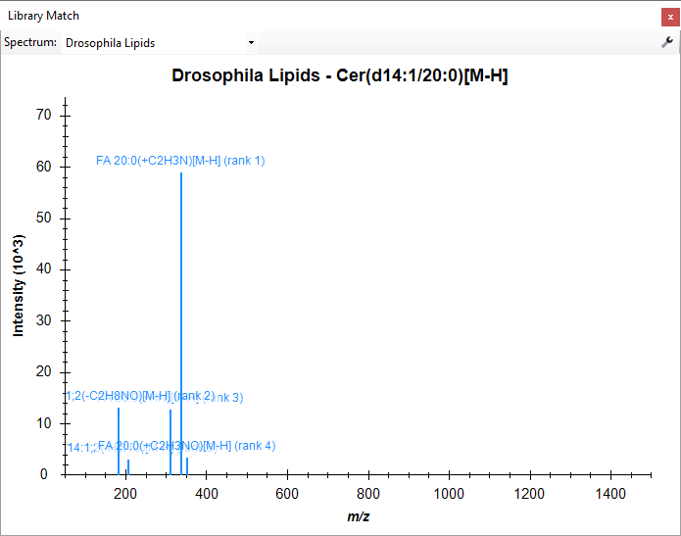The height and width of the screenshot is (536, 681).
Task: Close the Library Match panel
Action: [670, 18]
